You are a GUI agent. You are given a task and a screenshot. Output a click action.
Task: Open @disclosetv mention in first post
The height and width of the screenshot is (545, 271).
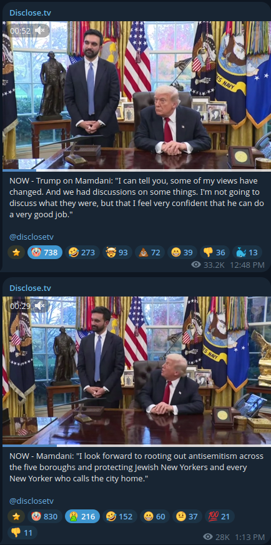(31, 237)
